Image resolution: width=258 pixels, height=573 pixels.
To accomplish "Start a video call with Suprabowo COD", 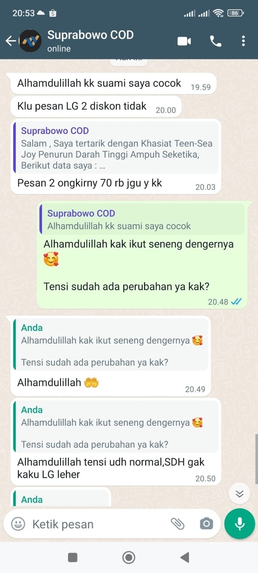I will click(184, 41).
